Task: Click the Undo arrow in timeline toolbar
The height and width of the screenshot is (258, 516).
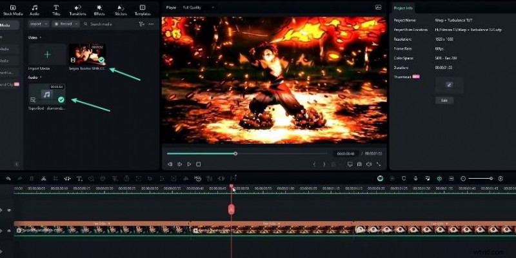Action: 8,178
